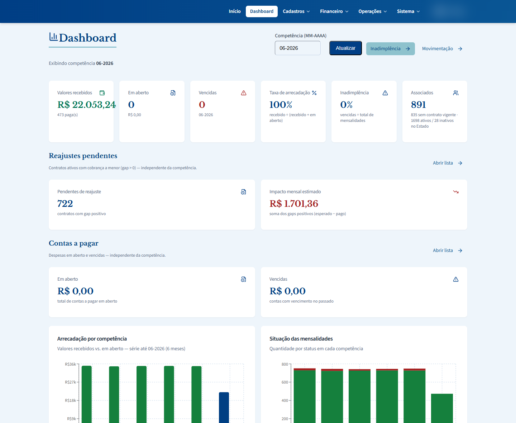Viewport: 516px width, 423px height.
Task: Open Abrir lista for Contas a pagar
Action: click(448, 251)
